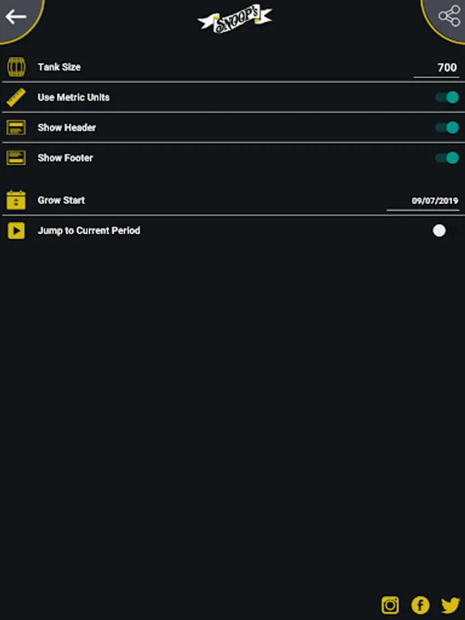Click the yellow play icon

[17, 231]
